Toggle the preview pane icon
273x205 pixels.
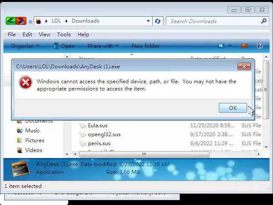click(x=244, y=46)
